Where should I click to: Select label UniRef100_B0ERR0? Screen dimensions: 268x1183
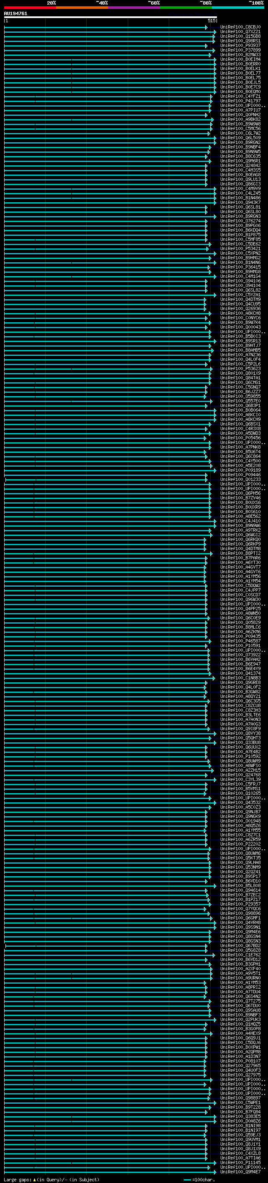pyautogui.click(x=240, y=64)
